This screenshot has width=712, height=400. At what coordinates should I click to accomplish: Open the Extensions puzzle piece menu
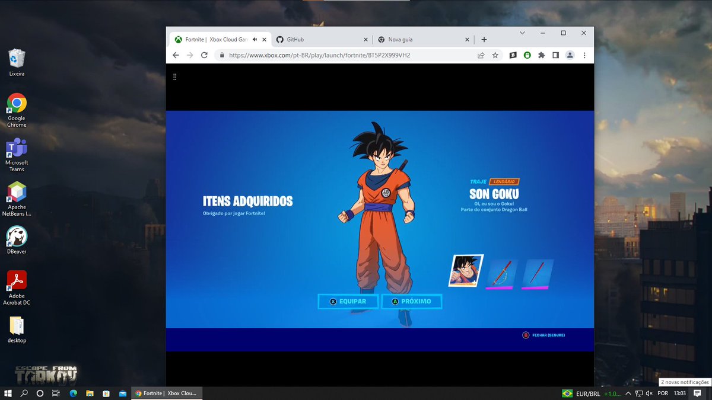coord(541,55)
